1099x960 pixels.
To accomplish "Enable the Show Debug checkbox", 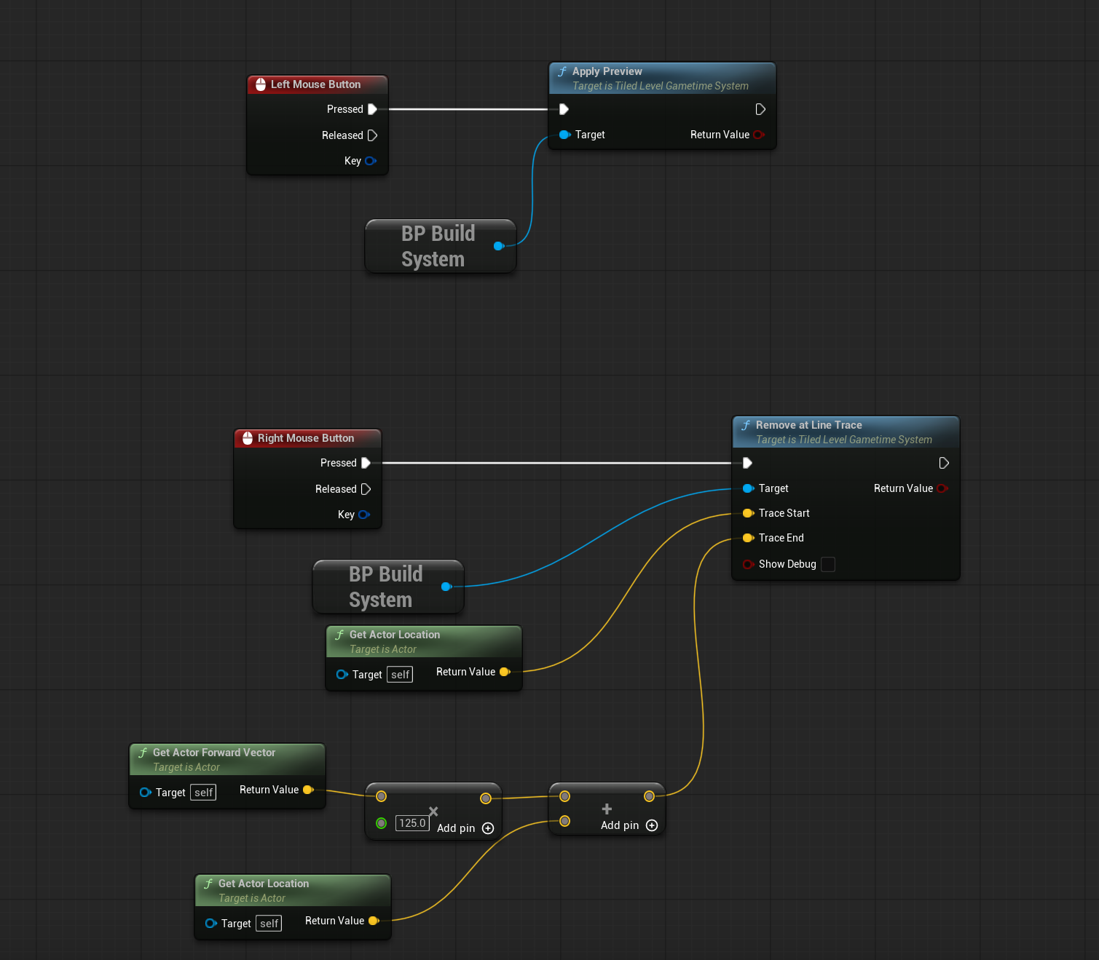I will pos(827,564).
